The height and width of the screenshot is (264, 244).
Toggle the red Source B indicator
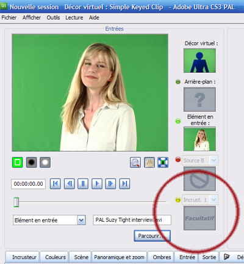[178, 159]
